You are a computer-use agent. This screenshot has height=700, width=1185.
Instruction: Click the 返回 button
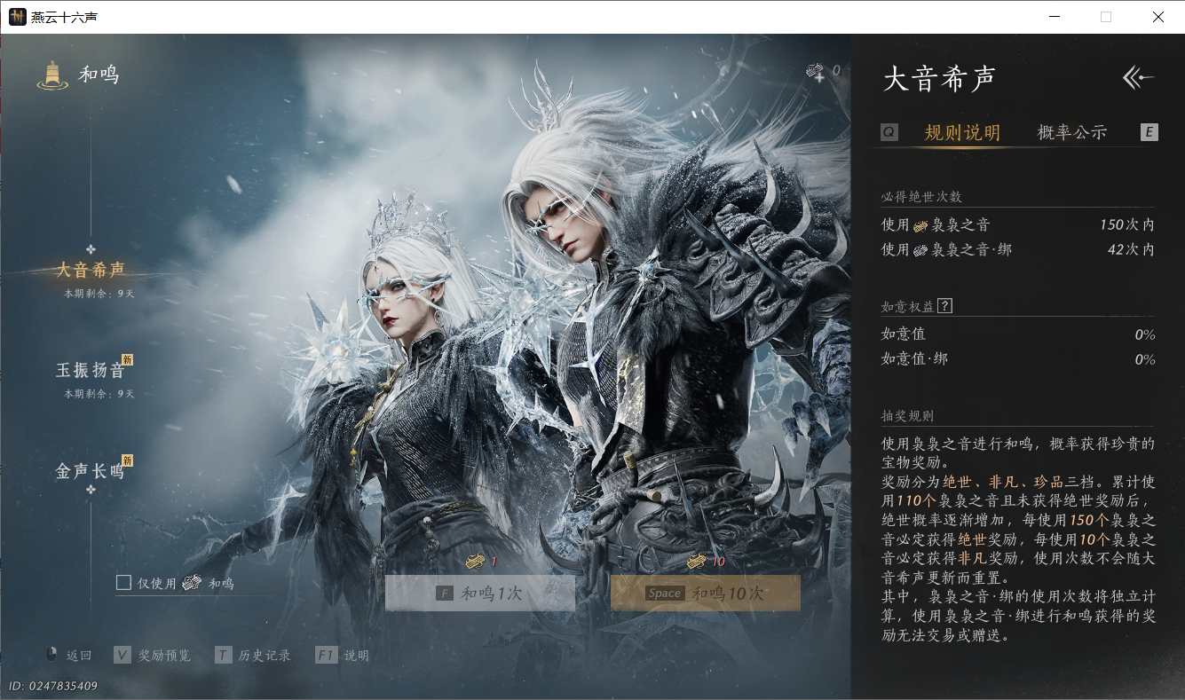(x=68, y=656)
